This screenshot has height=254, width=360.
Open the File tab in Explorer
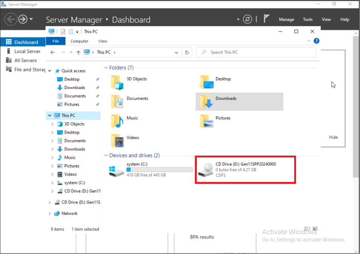[x=56, y=41]
